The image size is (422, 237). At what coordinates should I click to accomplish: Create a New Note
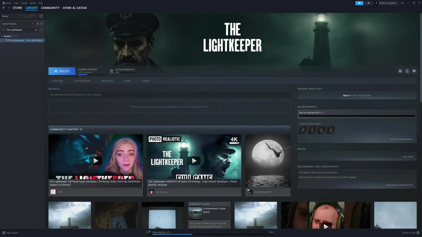tap(408, 157)
